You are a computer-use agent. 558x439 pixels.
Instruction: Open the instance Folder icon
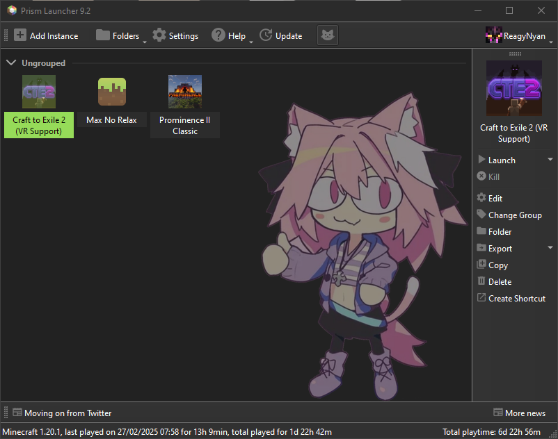(481, 231)
